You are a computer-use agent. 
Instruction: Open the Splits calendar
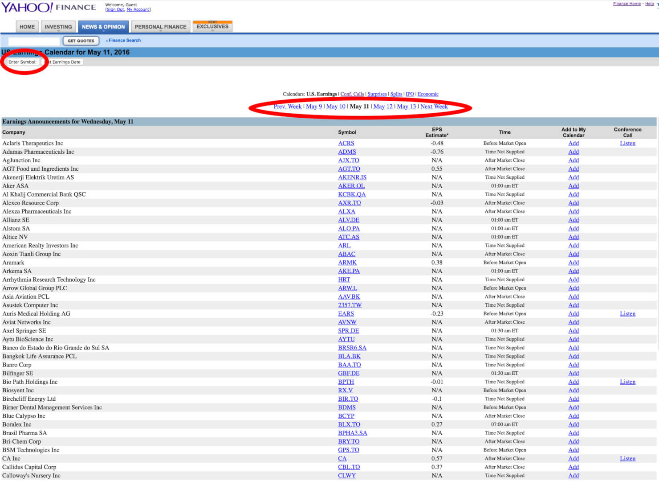(x=396, y=94)
